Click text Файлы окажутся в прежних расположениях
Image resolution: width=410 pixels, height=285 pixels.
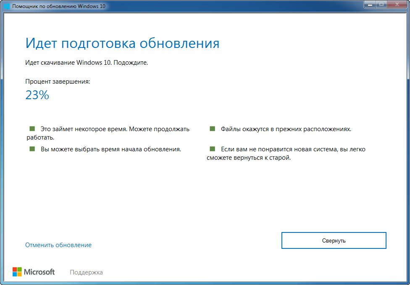click(x=286, y=129)
